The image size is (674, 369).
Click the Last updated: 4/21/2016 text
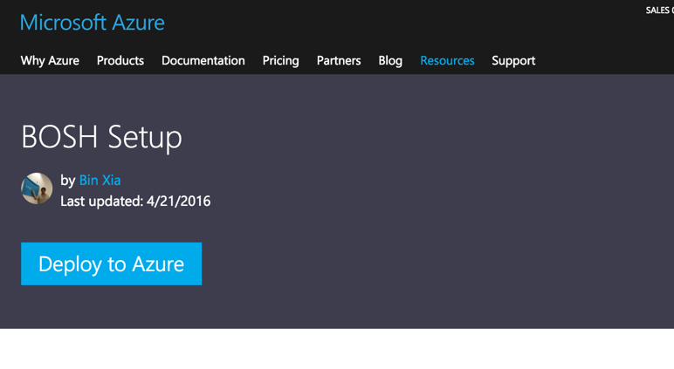135,201
